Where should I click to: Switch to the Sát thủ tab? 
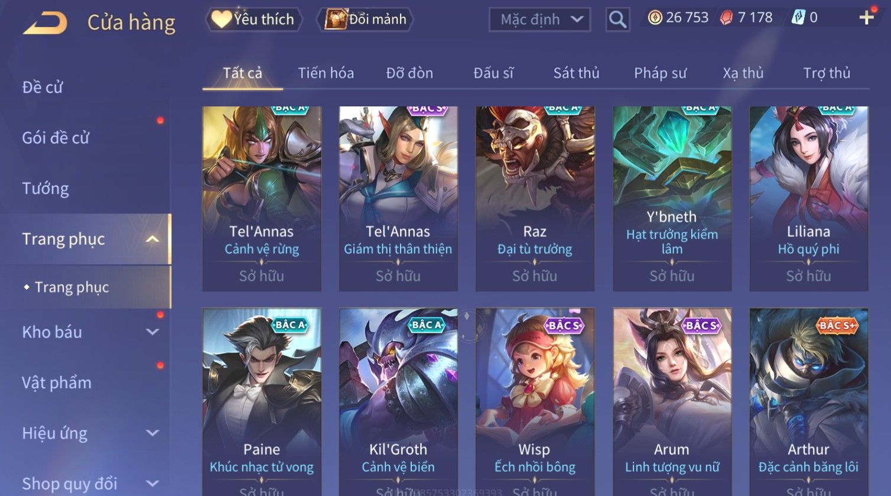576,73
